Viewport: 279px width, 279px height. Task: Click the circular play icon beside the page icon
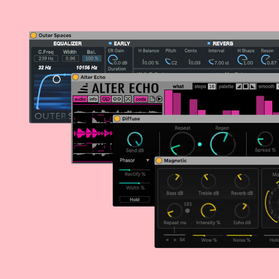[159, 99]
